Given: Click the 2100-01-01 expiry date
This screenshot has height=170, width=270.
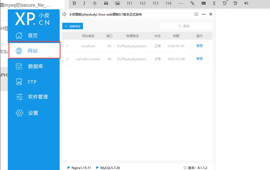Looking at the screenshot, I should pyautogui.click(x=176, y=46).
